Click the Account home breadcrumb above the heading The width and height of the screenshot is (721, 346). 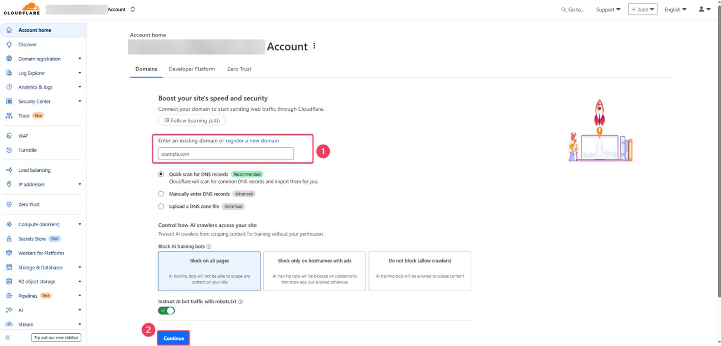pyautogui.click(x=148, y=35)
